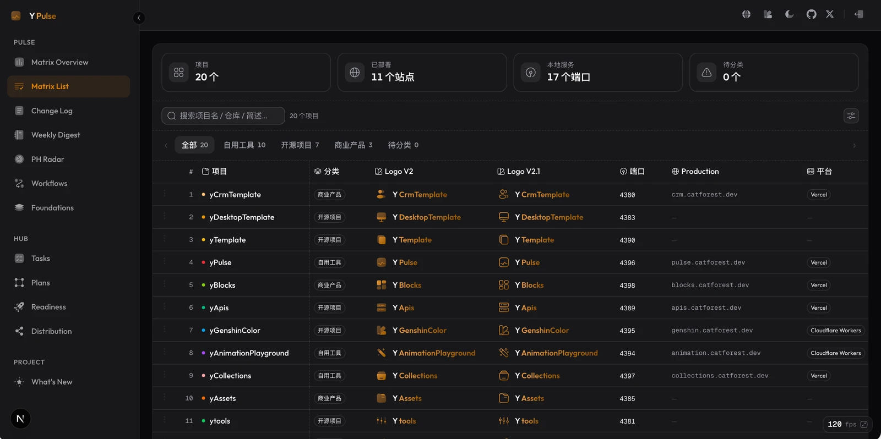Click the Production column header

pyautogui.click(x=695, y=172)
